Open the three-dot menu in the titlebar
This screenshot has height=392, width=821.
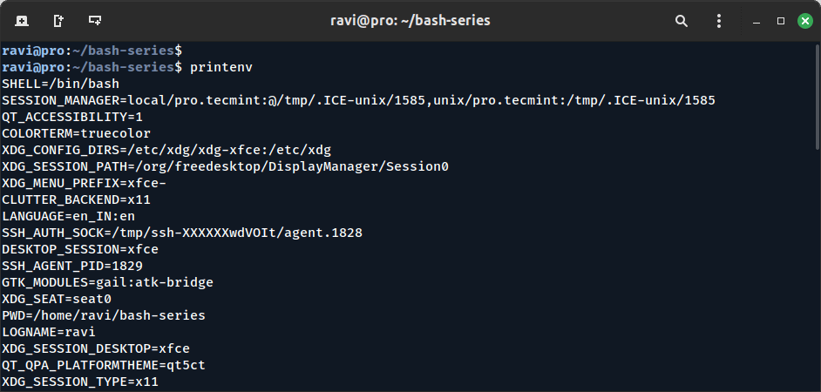(x=721, y=19)
